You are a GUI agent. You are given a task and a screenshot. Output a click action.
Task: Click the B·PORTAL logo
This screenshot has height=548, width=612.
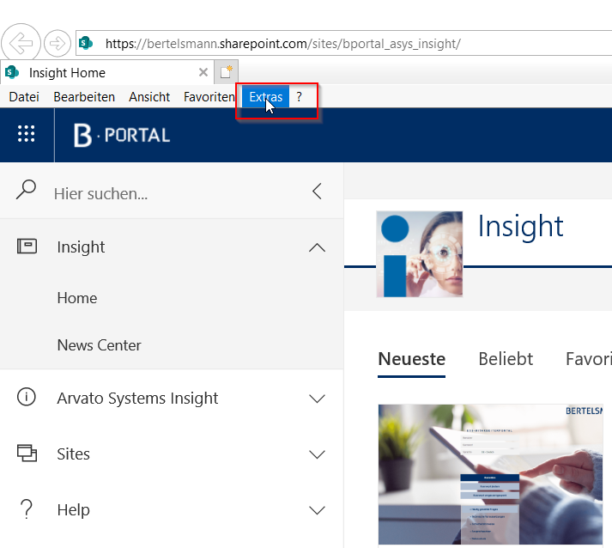click(x=122, y=135)
